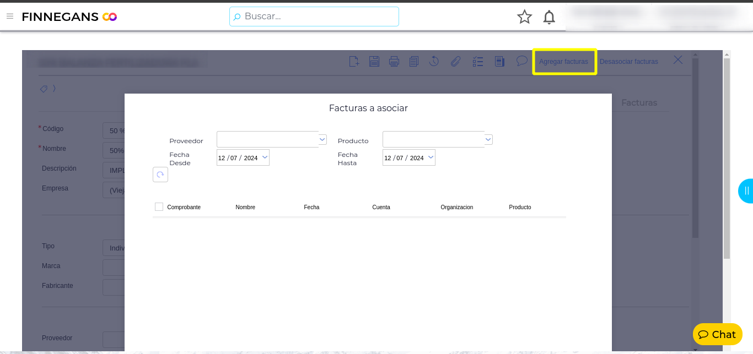This screenshot has width=753, height=354.
Task: Tick the select-all checkbox next to Comprobante
Action: (159, 207)
